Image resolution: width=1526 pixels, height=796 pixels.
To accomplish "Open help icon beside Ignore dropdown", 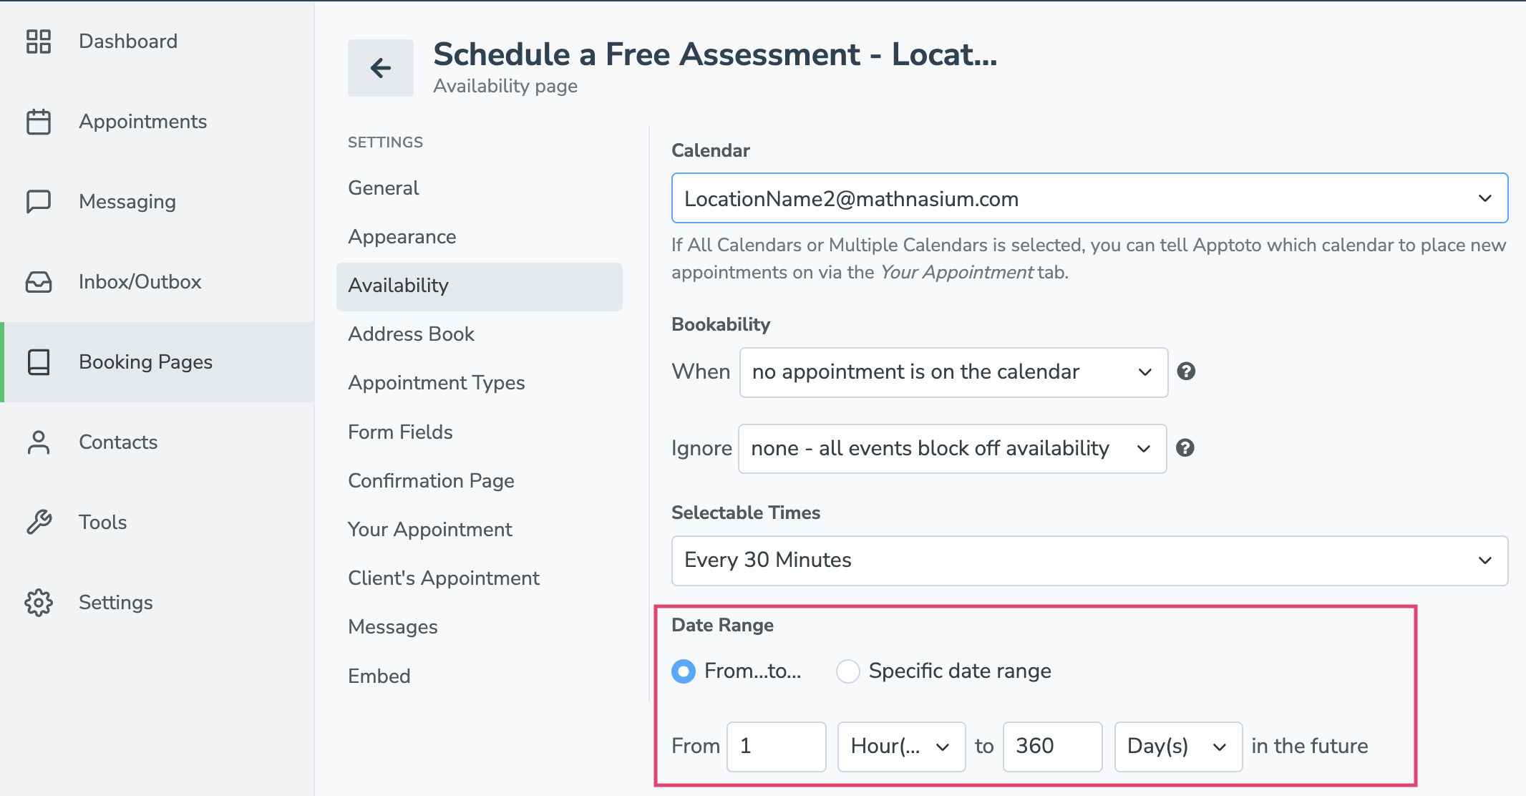I will point(1185,448).
